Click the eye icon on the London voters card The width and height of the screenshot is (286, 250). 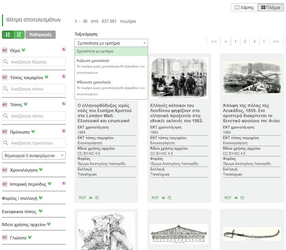tap(163, 198)
